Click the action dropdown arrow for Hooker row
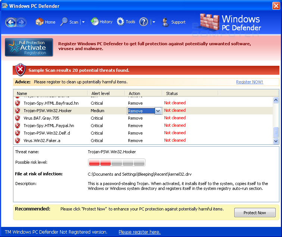 [x=158, y=111]
